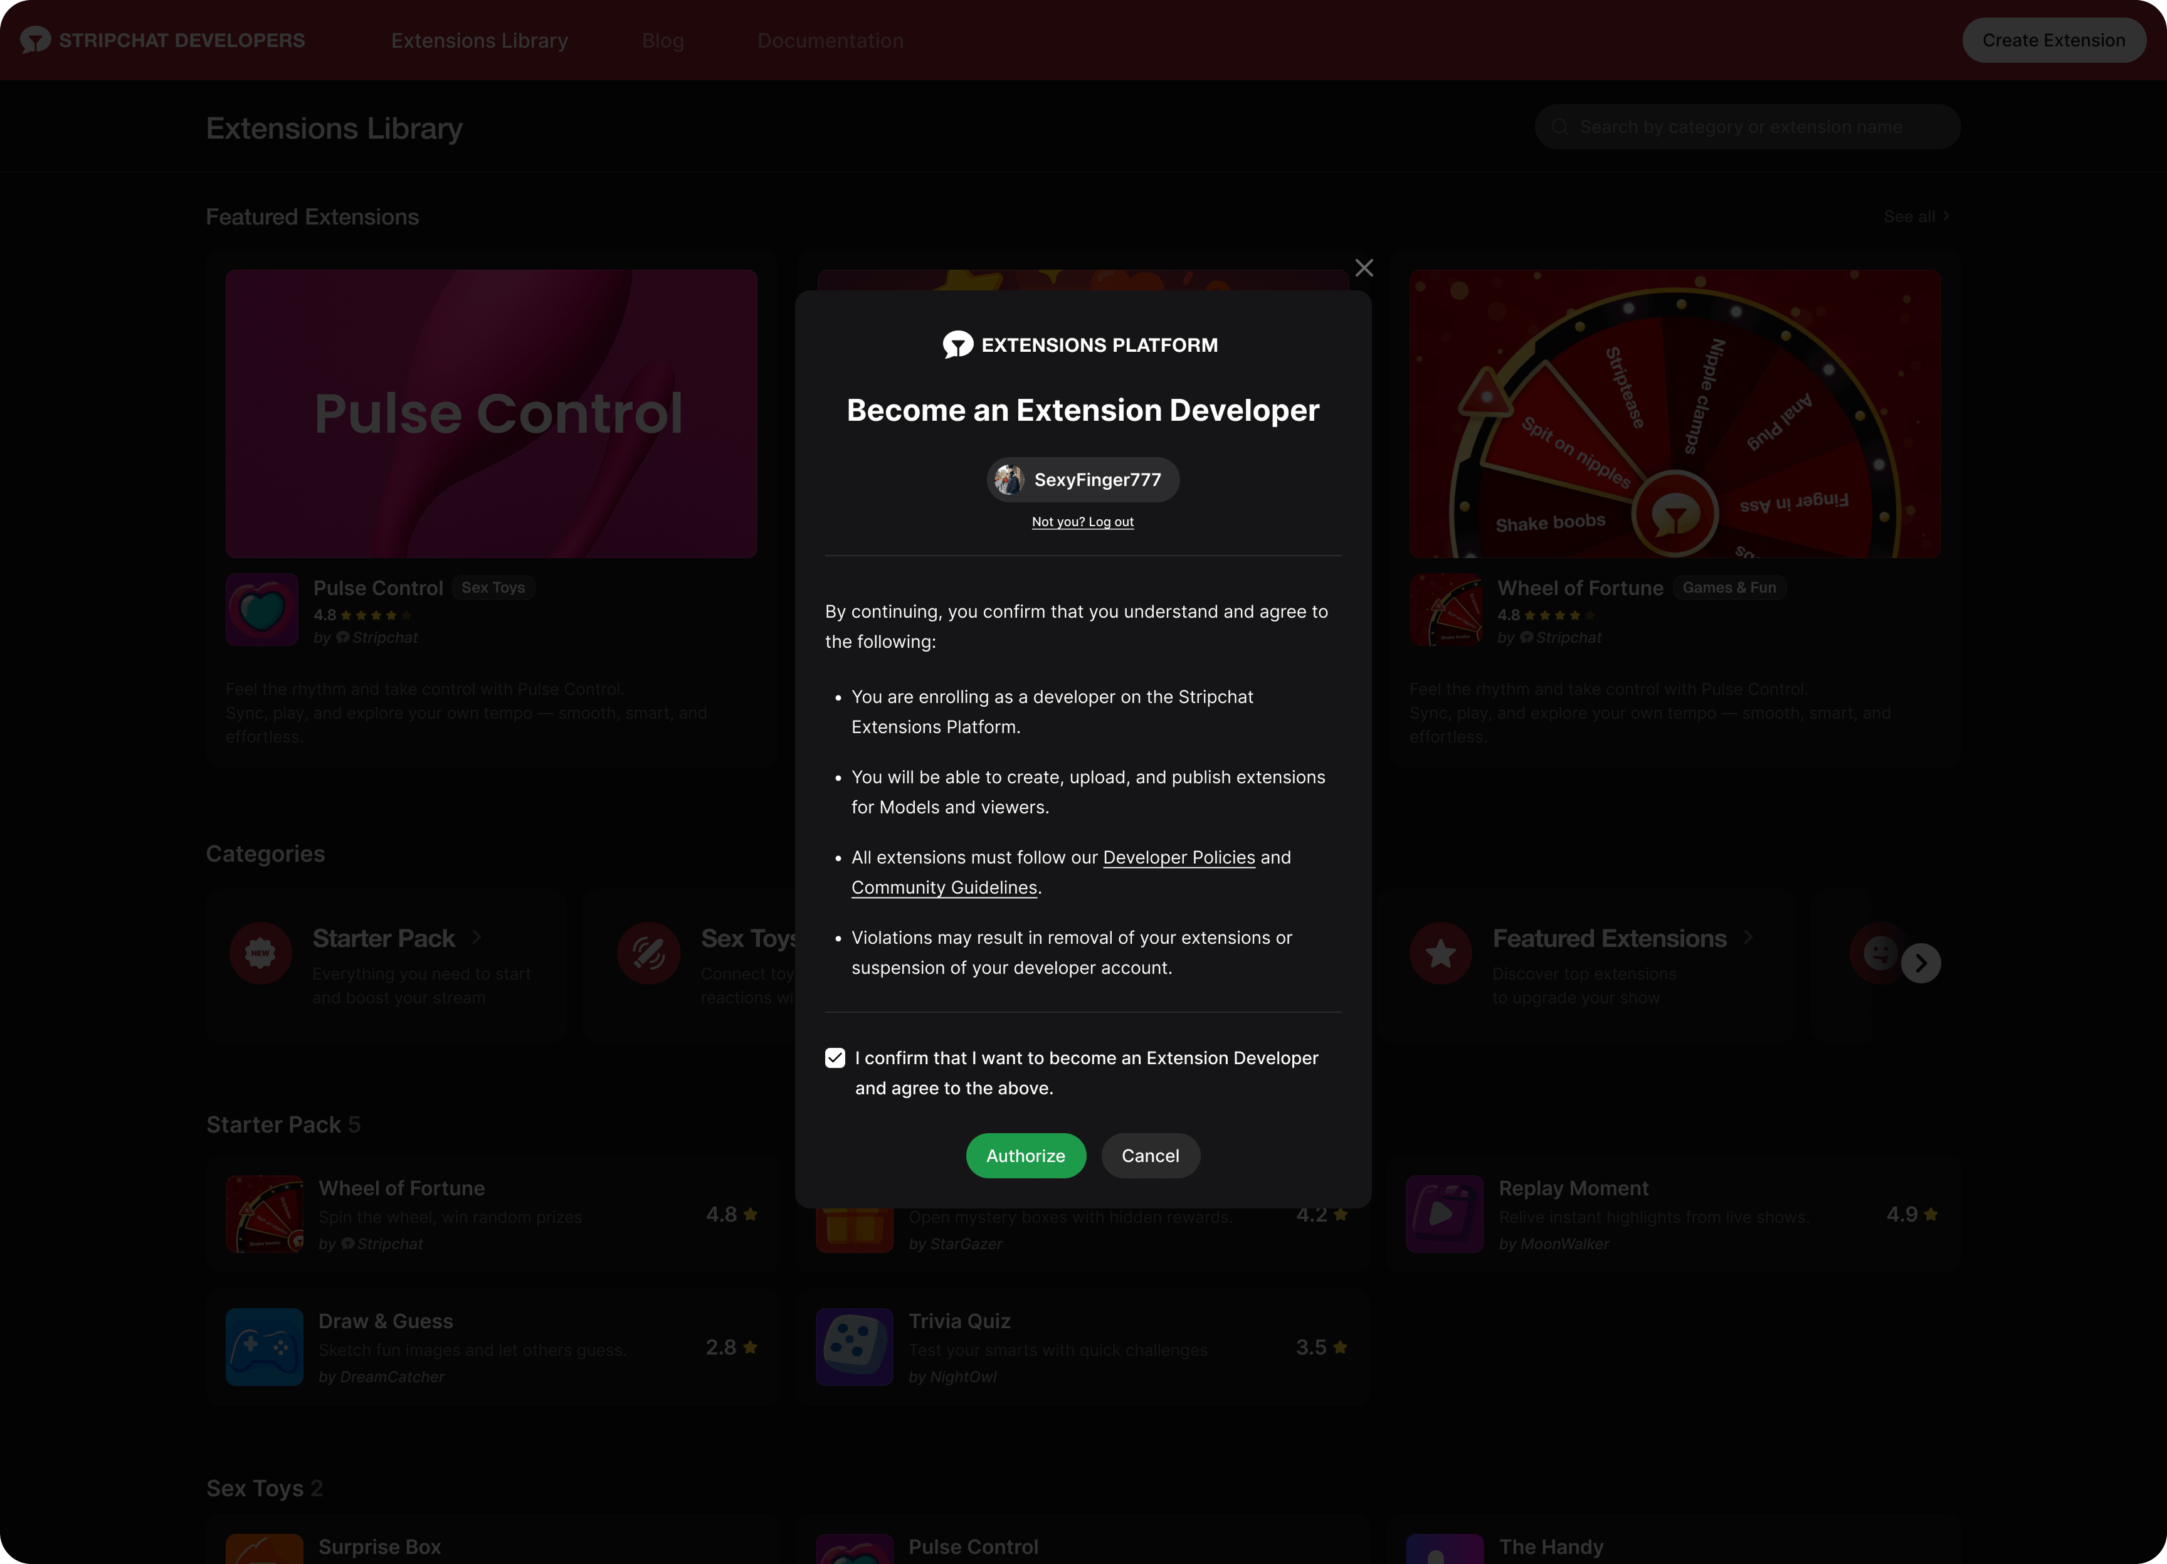The image size is (2167, 1564).
Task: Click the SexyFinger777 user avatar
Action: pos(1009,480)
